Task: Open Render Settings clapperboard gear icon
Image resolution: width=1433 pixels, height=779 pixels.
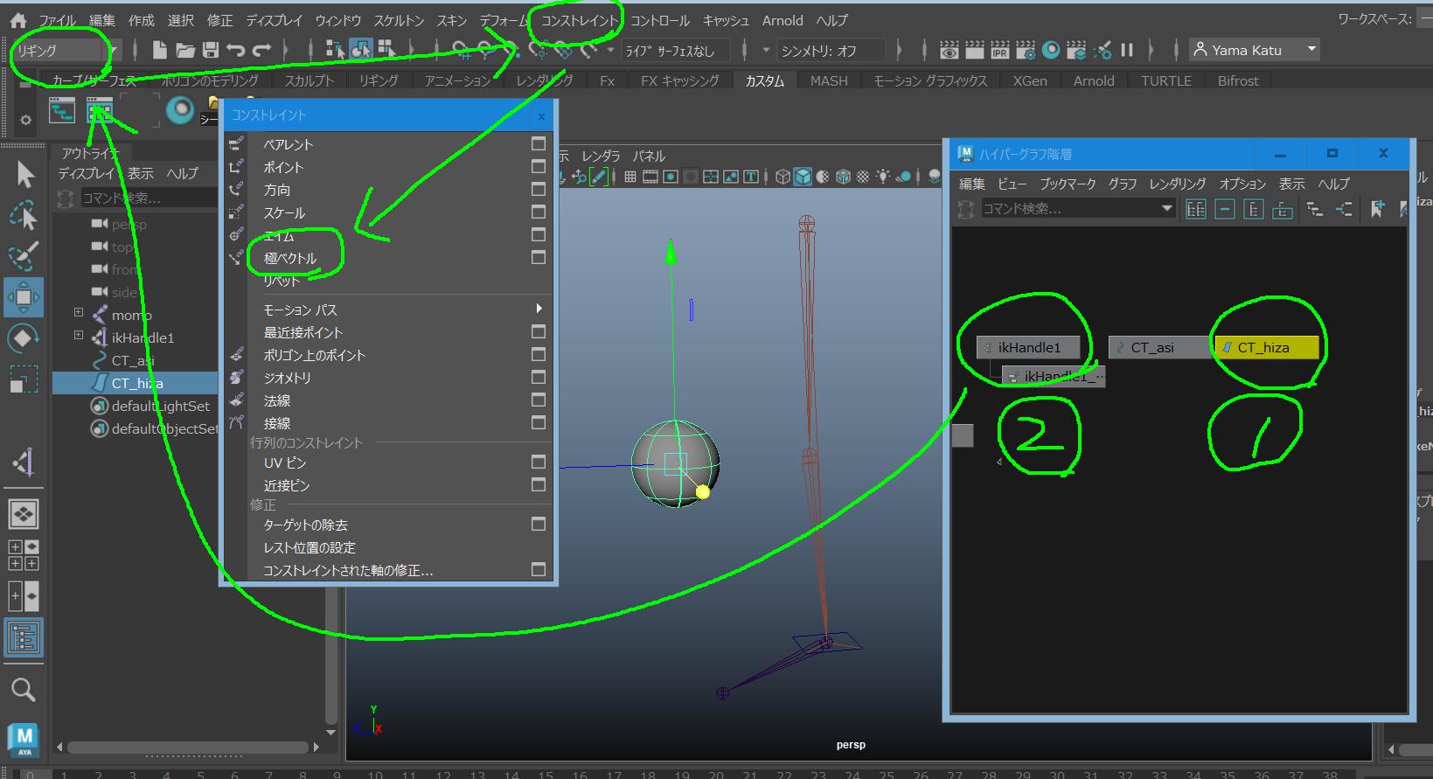Action: click(1026, 51)
